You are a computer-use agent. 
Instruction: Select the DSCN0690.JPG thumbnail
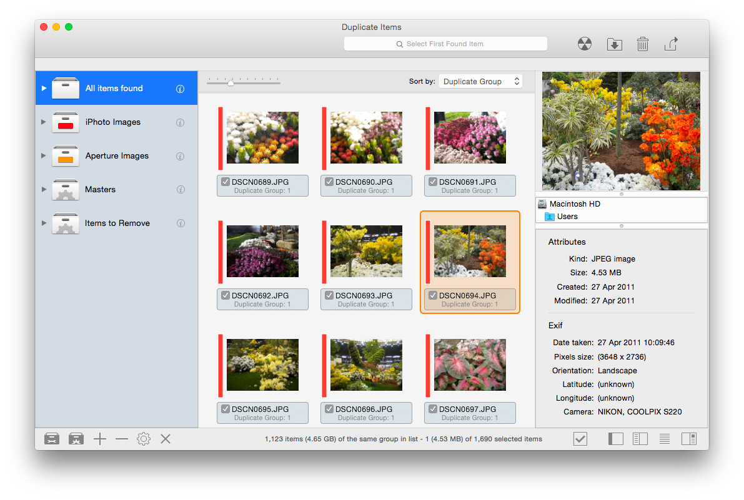coord(366,137)
